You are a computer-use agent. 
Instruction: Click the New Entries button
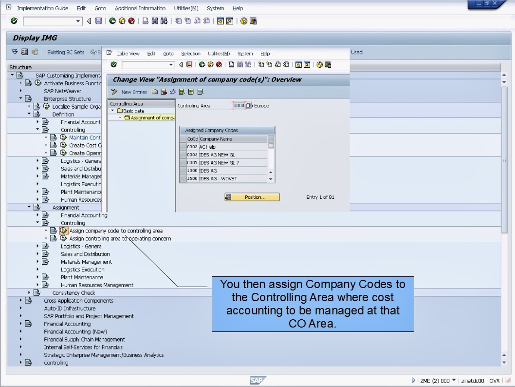point(136,92)
